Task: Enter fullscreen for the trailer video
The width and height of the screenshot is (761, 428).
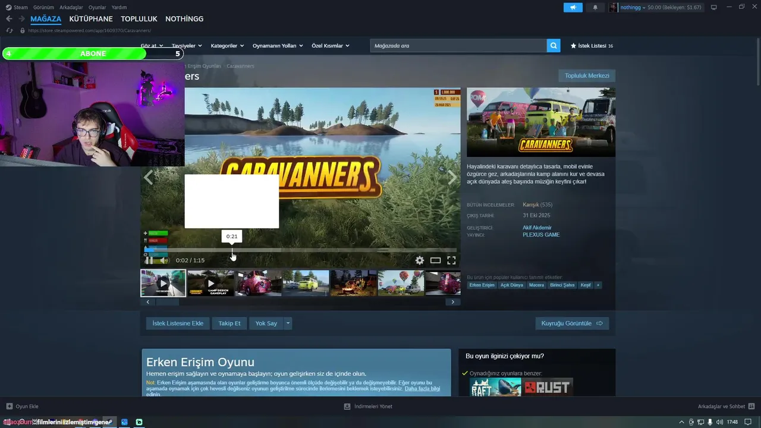Action: pyautogui.click(x=451, y=260)
